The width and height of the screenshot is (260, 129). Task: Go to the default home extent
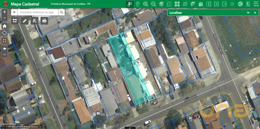[5, 26]
